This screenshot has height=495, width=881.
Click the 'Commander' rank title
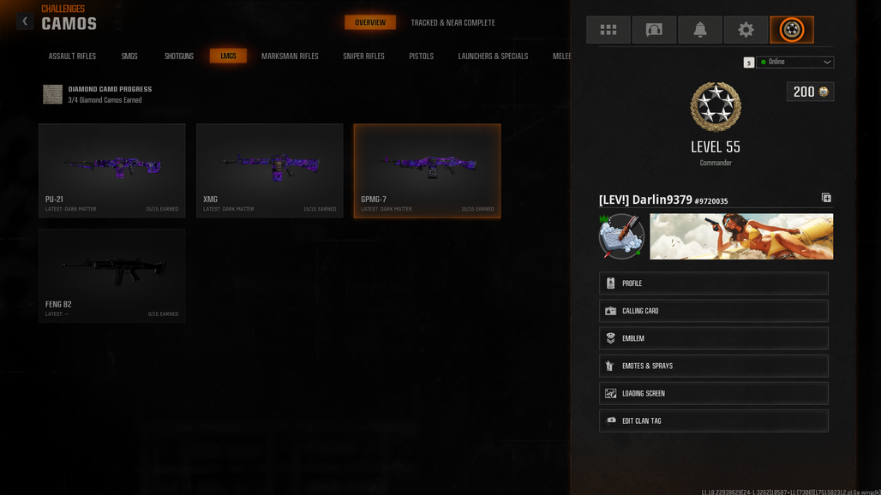click(716, 163)
